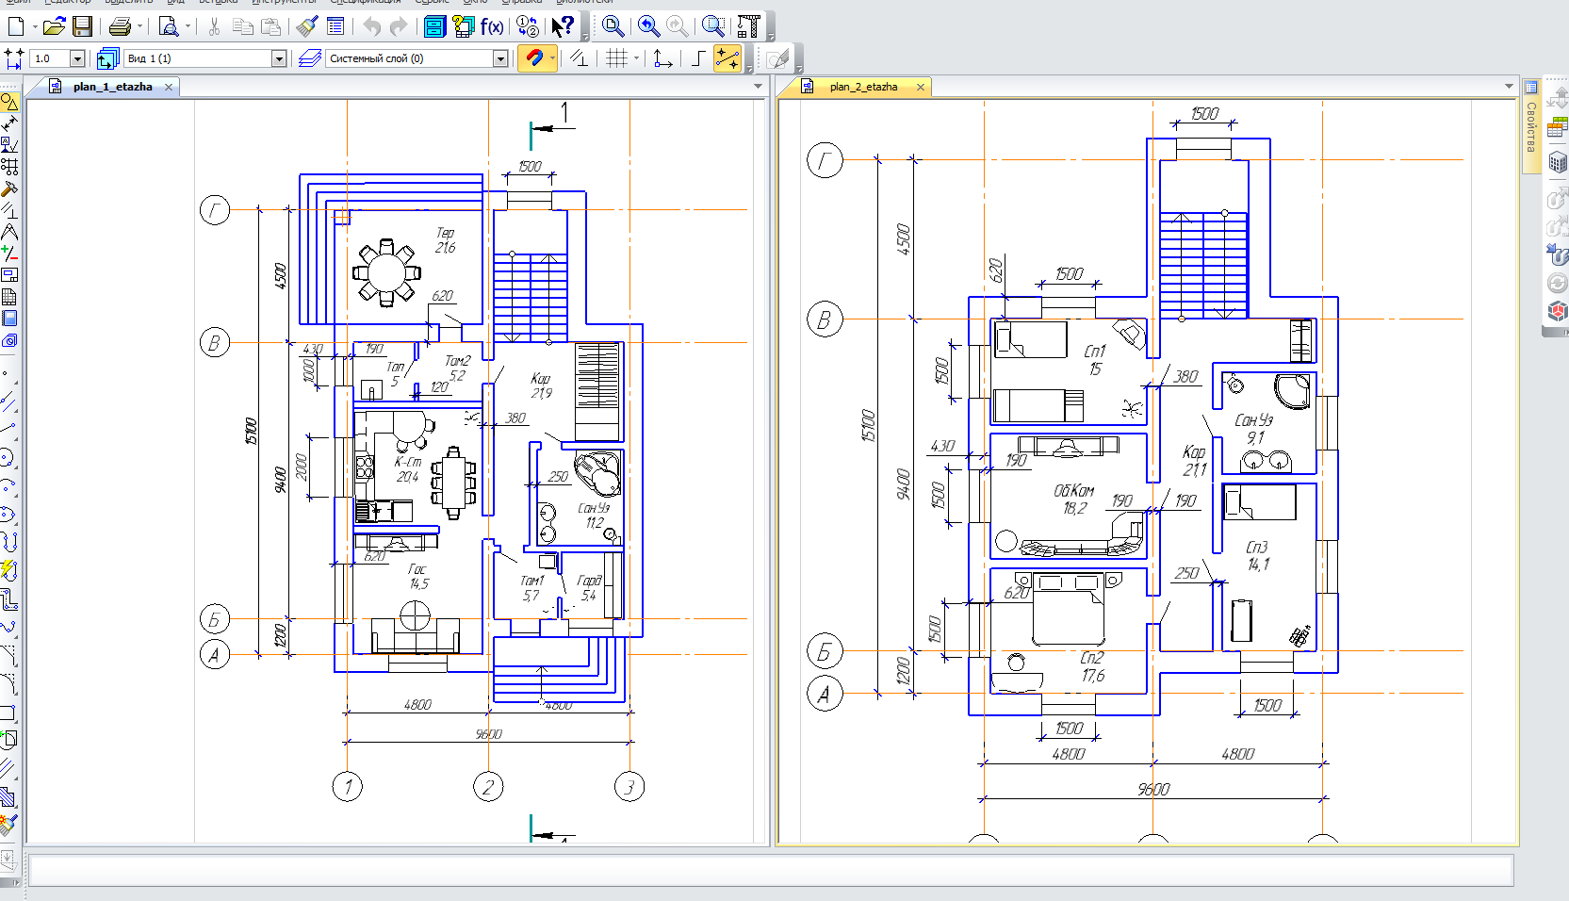This screenshot has width=1569, height=901.
Task: Select the Dimensions panel icon
Action: [x=9, y=123]
